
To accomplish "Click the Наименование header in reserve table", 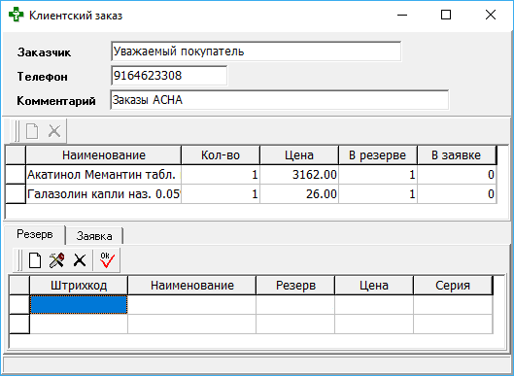I will click(191, 286).
